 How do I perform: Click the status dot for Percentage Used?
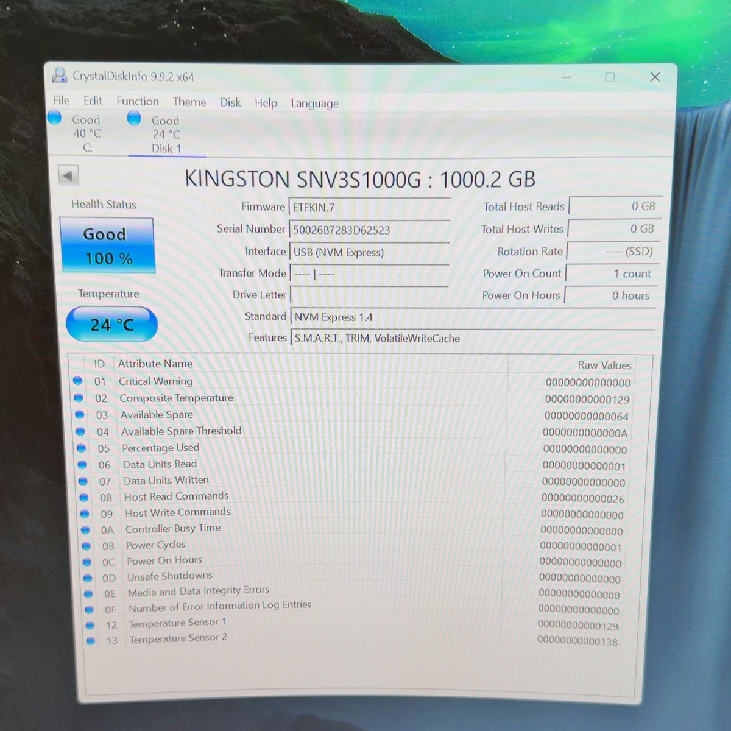[x=82, y=448]
